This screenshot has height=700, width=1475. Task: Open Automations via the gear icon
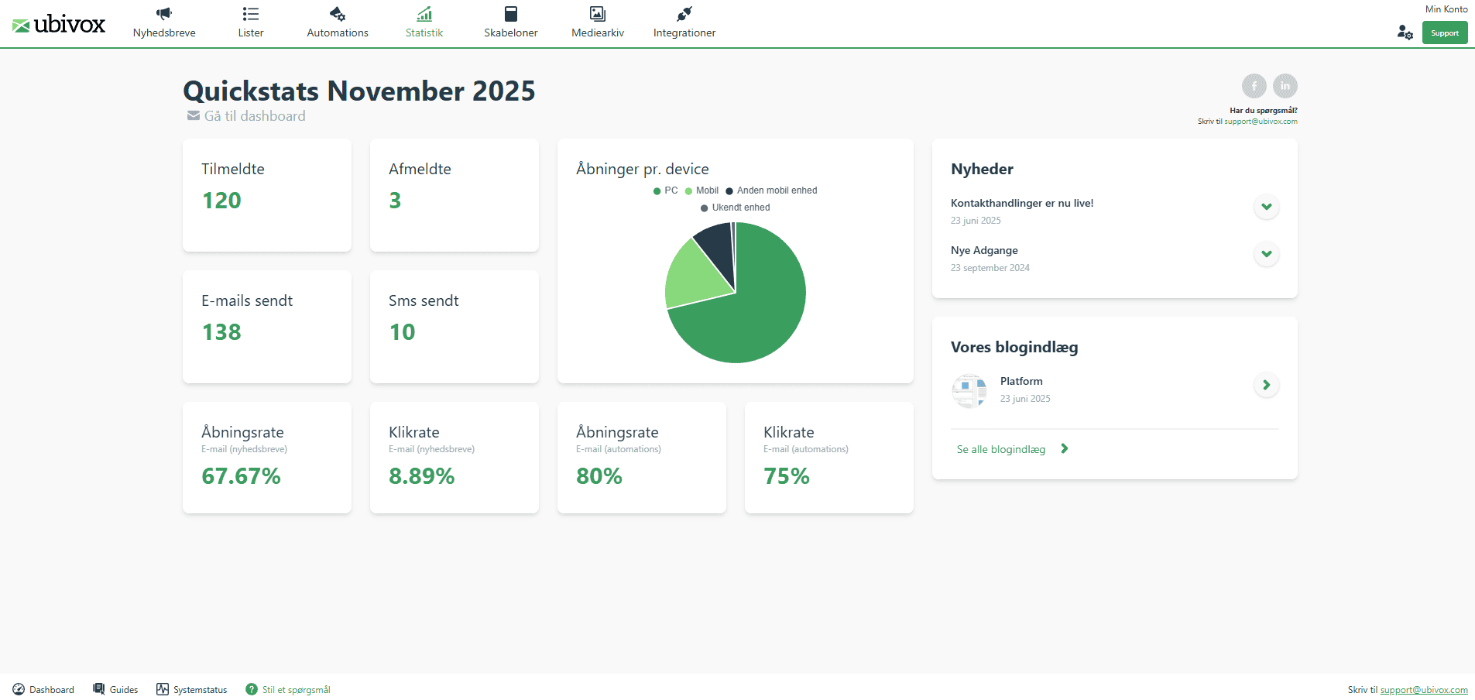337,13
